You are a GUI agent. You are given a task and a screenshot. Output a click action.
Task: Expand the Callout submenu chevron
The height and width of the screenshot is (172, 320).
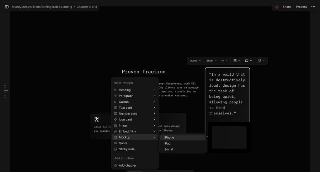tap(154, 102)
